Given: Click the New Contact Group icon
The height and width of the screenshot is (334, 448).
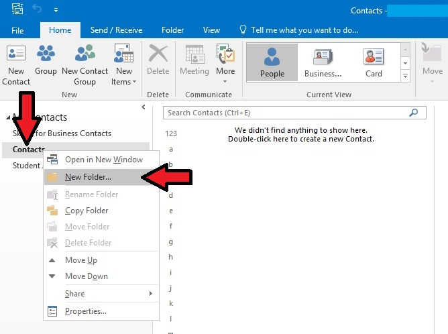Looking at the screenshot, I should (85, 65).
